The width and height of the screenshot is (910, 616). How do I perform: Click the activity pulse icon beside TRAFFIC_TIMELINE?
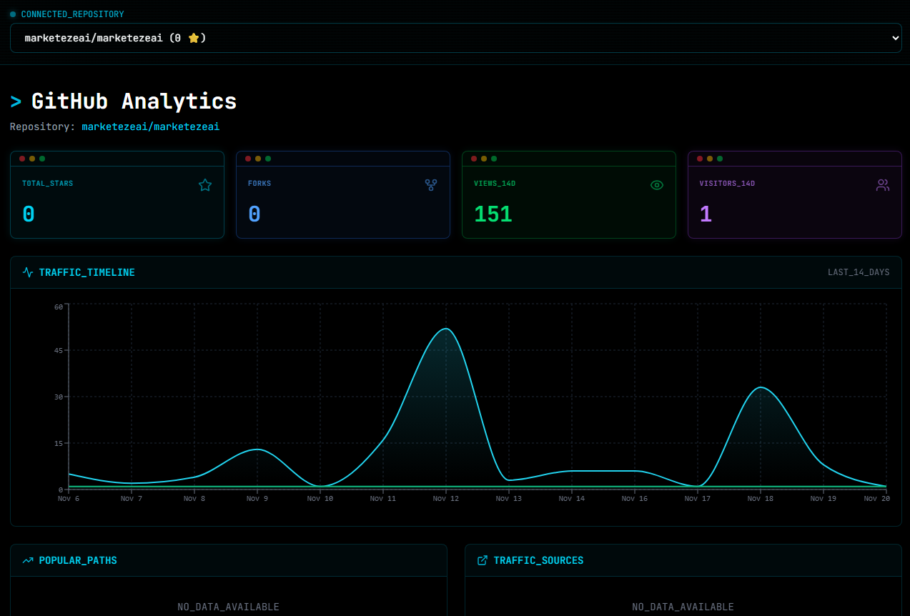pyautogui.click(x=27, y=272)
